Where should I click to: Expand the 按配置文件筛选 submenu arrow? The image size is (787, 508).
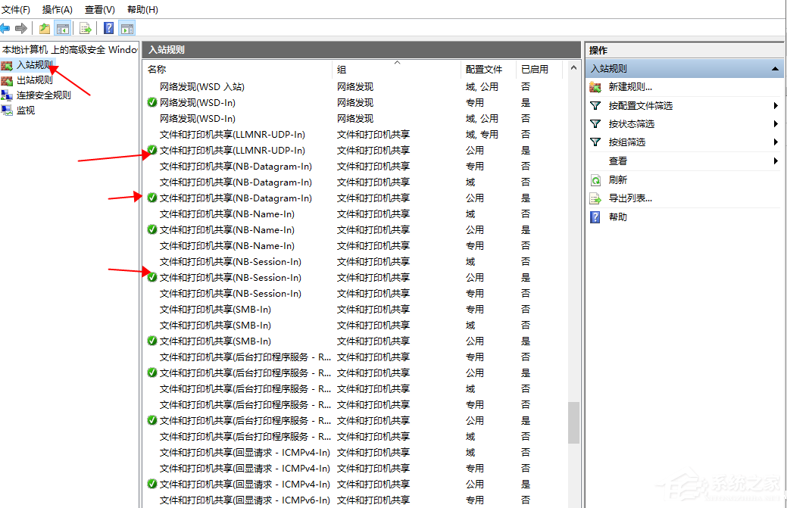(777, 105)
